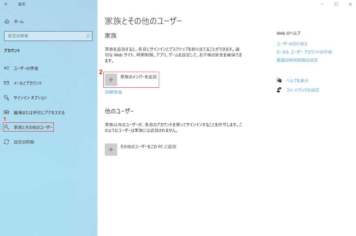356x236 pixels.
Task: Click the search magnifier icon
Action: [88, 36]
